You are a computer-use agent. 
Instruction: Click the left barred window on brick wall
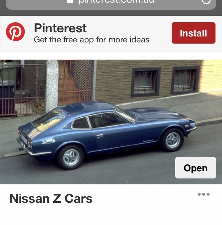146,82
